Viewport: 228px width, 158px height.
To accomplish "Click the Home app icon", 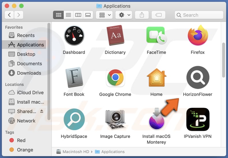I will click(x=156, y=77).
